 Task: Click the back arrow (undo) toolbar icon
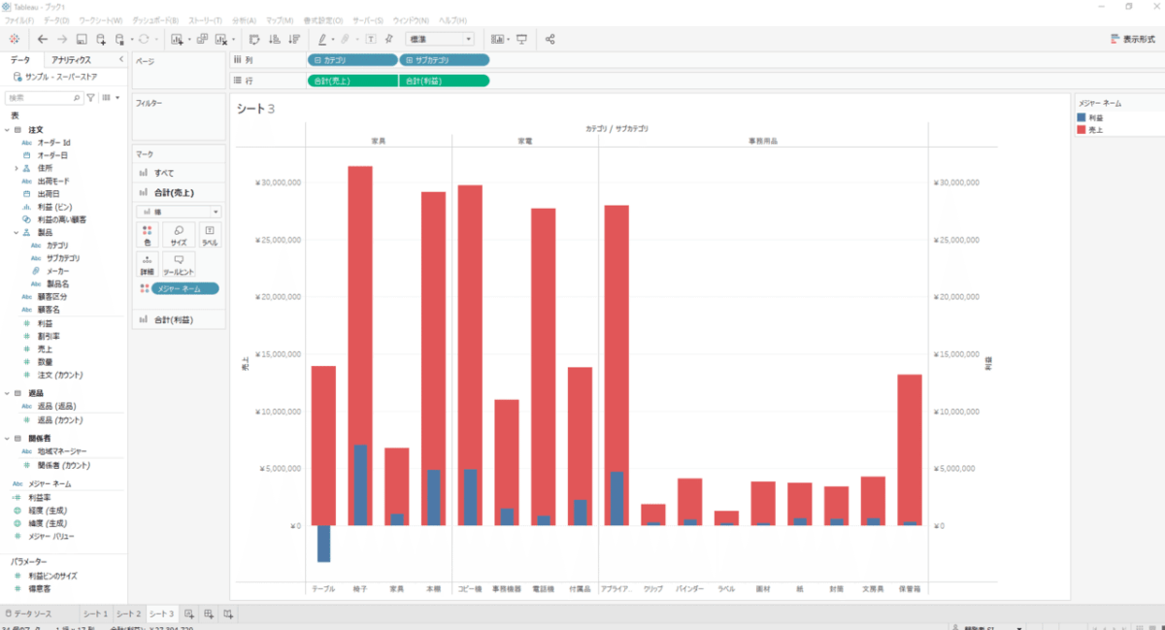tap(43, 40)
